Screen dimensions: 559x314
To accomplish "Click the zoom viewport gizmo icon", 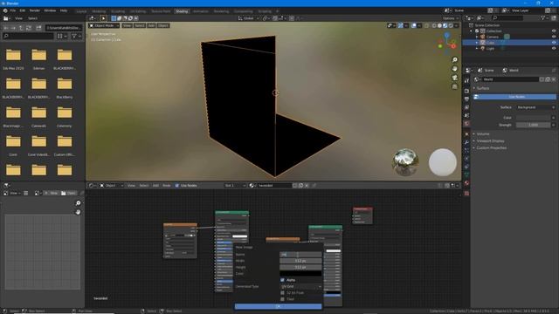I will [x=454, y=60].
